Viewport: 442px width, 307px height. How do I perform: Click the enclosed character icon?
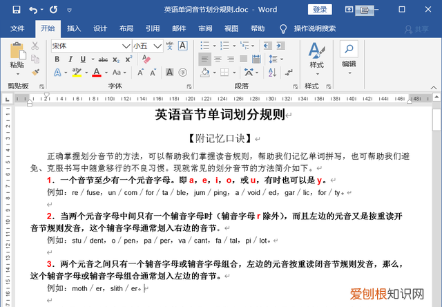click(x=182, y=73)
